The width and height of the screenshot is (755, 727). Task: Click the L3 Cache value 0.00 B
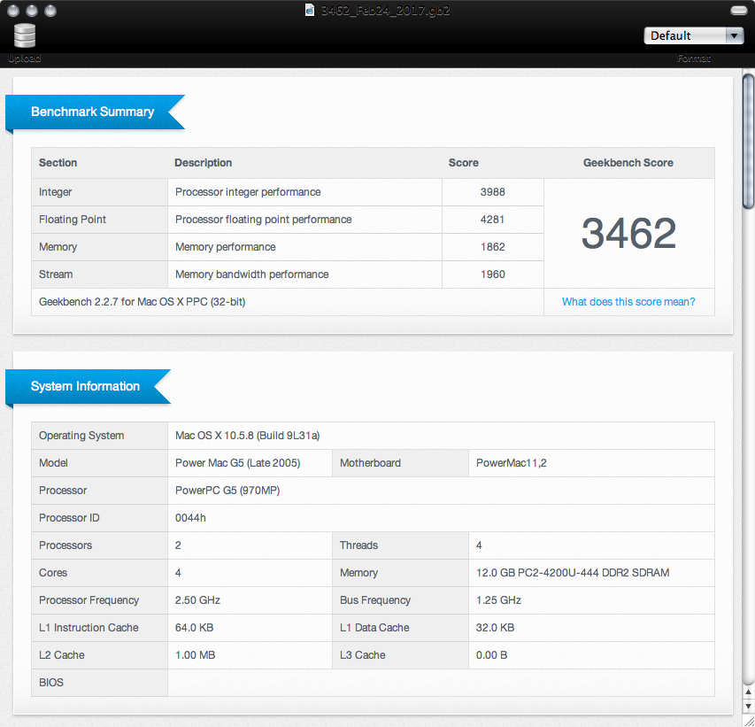point(491,655)
